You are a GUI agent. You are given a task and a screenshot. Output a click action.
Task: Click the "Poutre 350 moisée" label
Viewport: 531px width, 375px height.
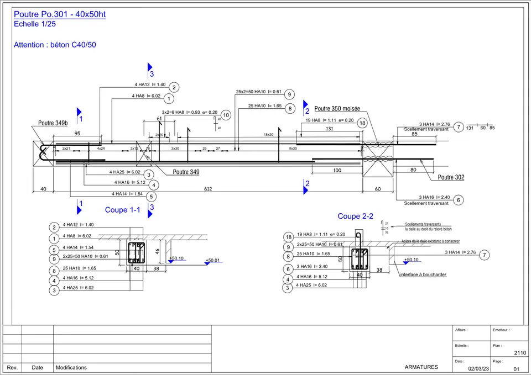pos(337,109)
